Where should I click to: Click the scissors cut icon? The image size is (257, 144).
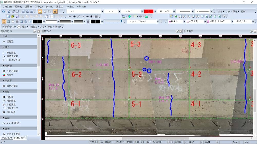click(9, 12)
